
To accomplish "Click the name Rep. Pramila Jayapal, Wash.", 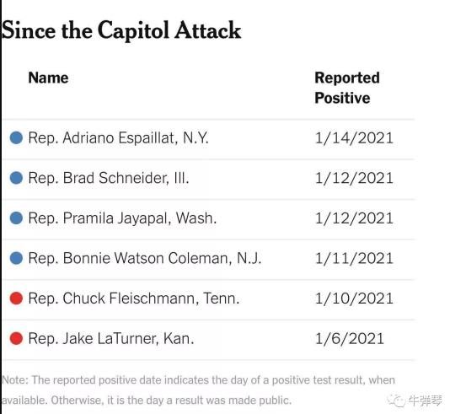I will point(122,218).
